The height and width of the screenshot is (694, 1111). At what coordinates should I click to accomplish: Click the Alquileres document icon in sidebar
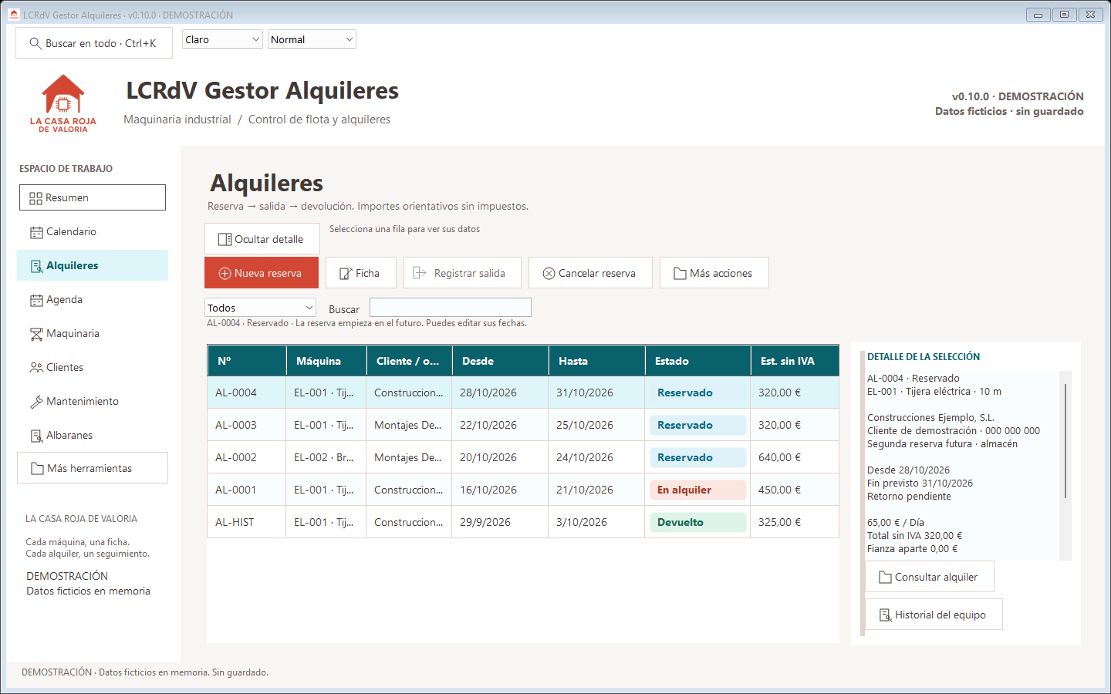36,266
